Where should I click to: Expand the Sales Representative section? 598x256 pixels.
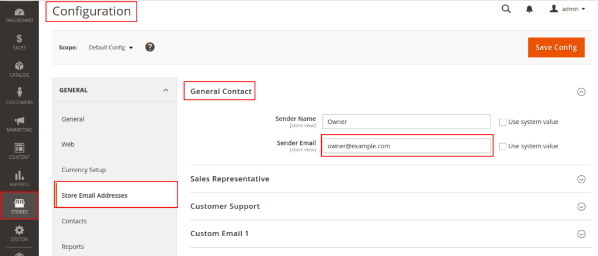581,179
